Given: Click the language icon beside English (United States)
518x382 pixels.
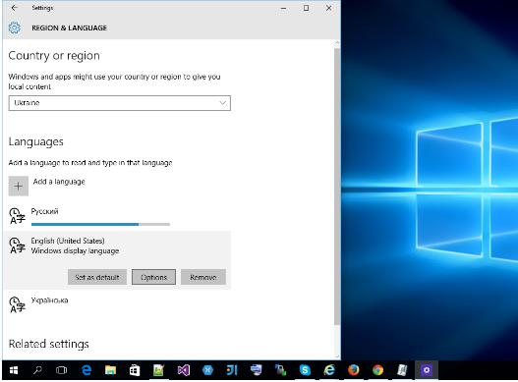Looking at the screenshot, I should tap(17, 246).
